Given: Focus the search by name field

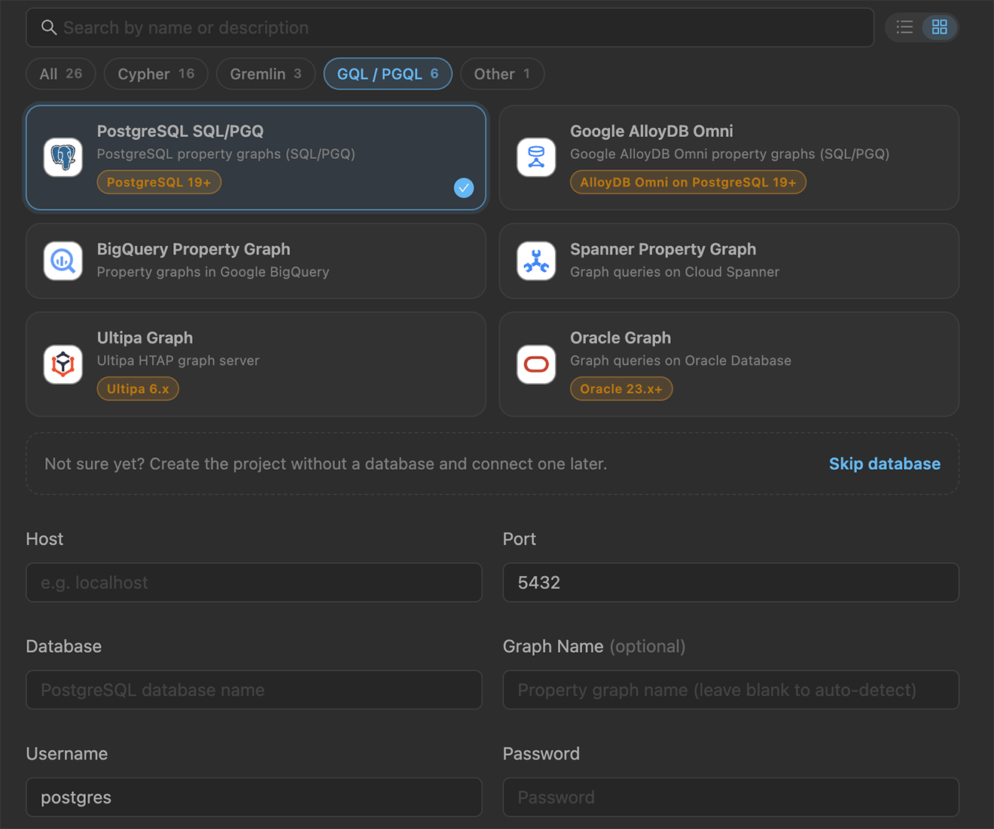Looking at the screenshot, I should [x=450, y=28].
